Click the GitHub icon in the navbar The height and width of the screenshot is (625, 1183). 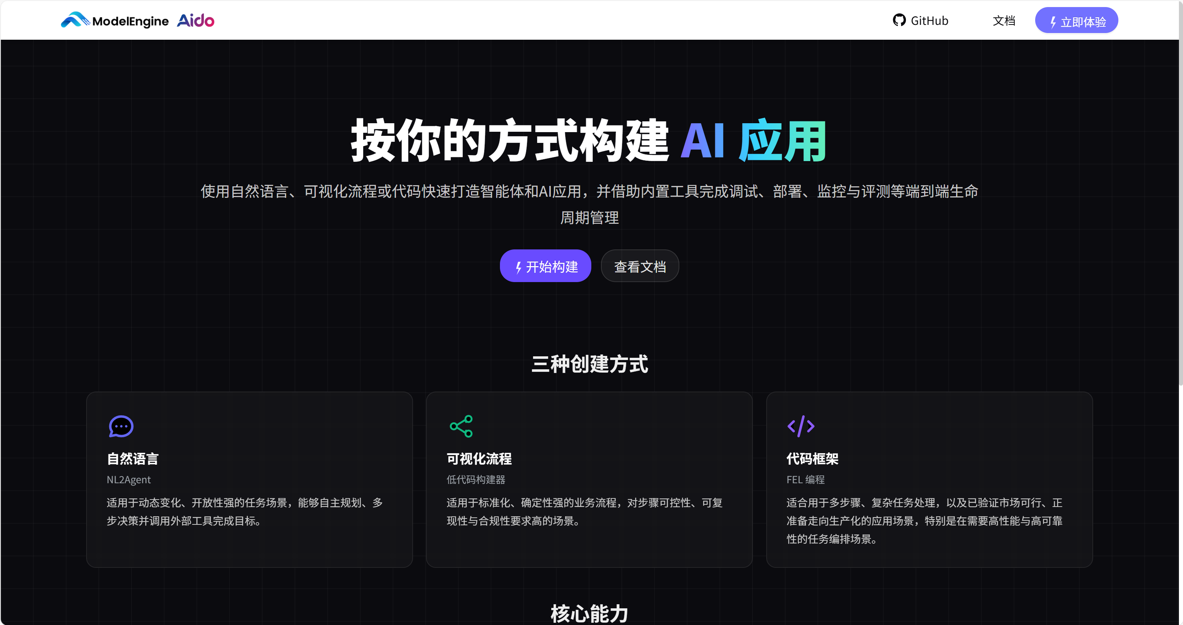tap(899, 20)
